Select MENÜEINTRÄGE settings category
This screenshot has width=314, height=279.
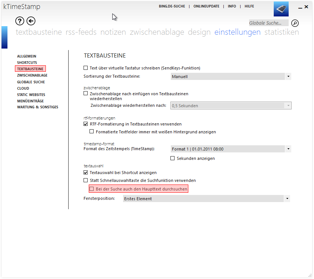(x=31, y=101)
